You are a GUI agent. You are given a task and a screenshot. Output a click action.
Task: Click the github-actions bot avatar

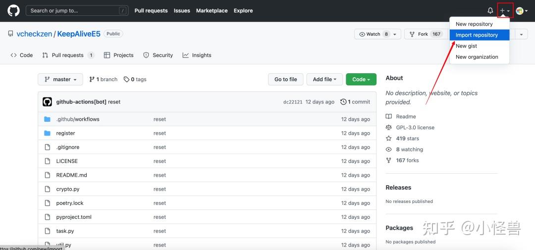(x=47, y=101)
